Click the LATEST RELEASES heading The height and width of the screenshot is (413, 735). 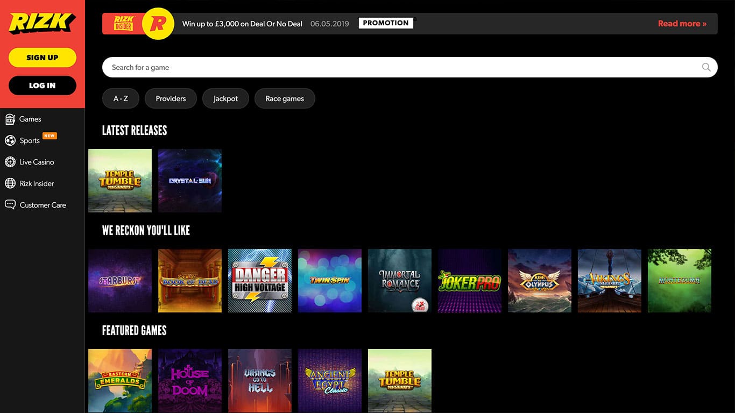pyautogui.click(x=135, y=130)
